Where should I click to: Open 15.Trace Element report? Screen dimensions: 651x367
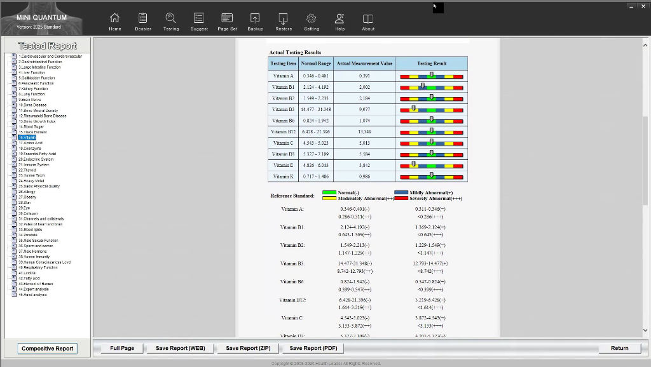click(x=33, y=132)
